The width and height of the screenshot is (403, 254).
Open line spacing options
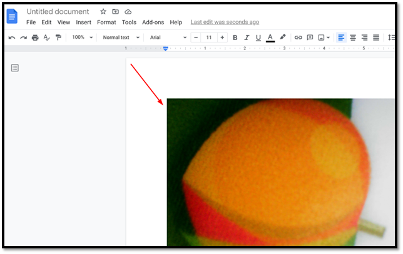[x=391, y=38]
